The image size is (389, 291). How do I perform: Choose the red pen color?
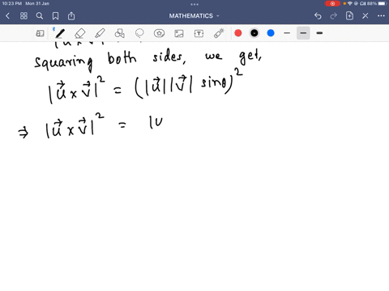pyautogui.click(x=238, y=33)
